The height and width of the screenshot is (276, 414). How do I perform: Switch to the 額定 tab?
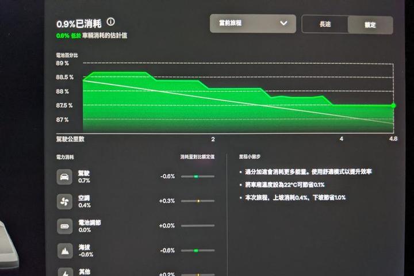click(370, 25)
